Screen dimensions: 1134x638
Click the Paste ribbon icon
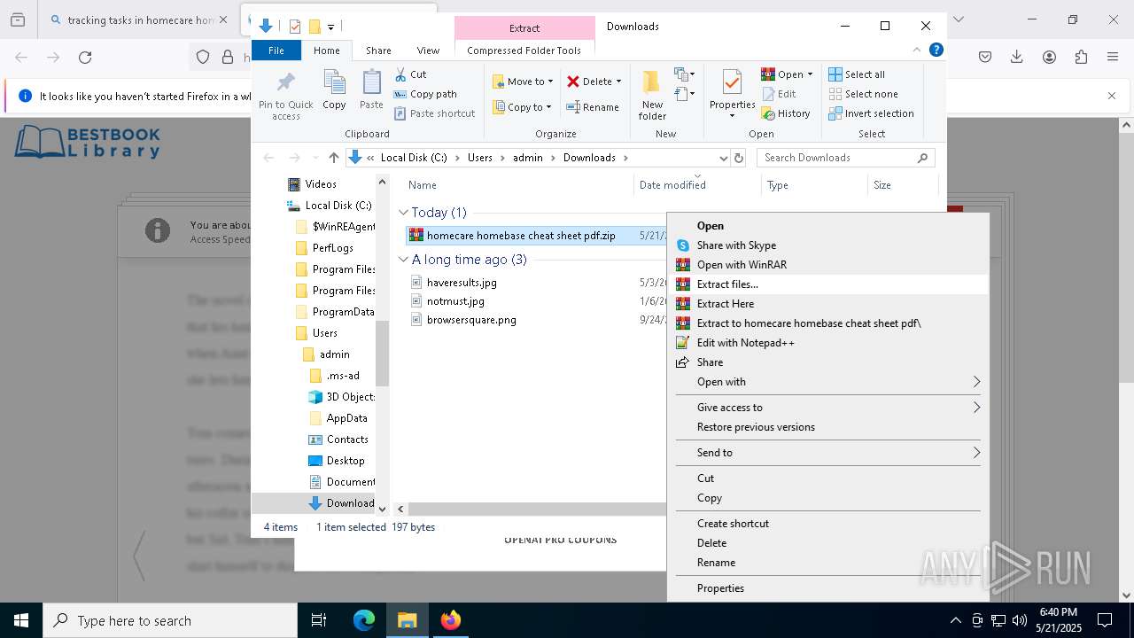coord(371,83)
